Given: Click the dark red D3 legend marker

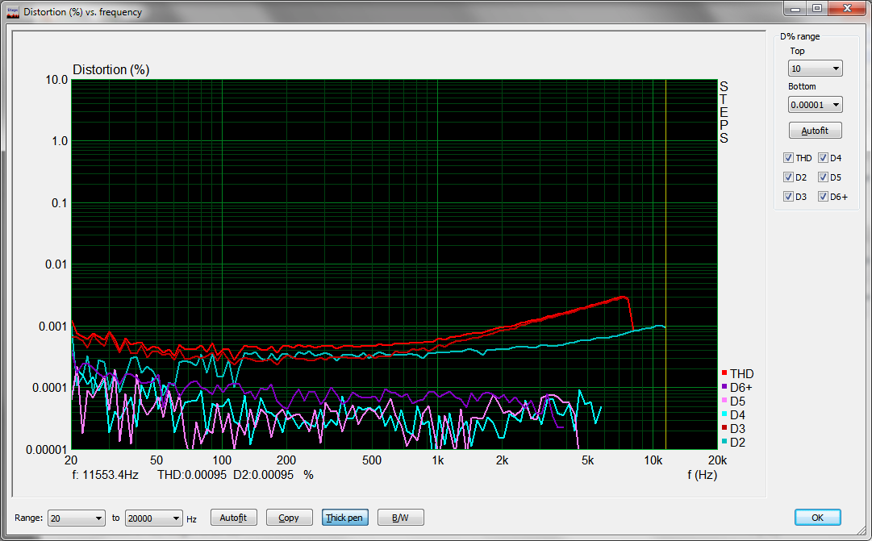Looking at the screenshot, I should [x=724, y=429].
